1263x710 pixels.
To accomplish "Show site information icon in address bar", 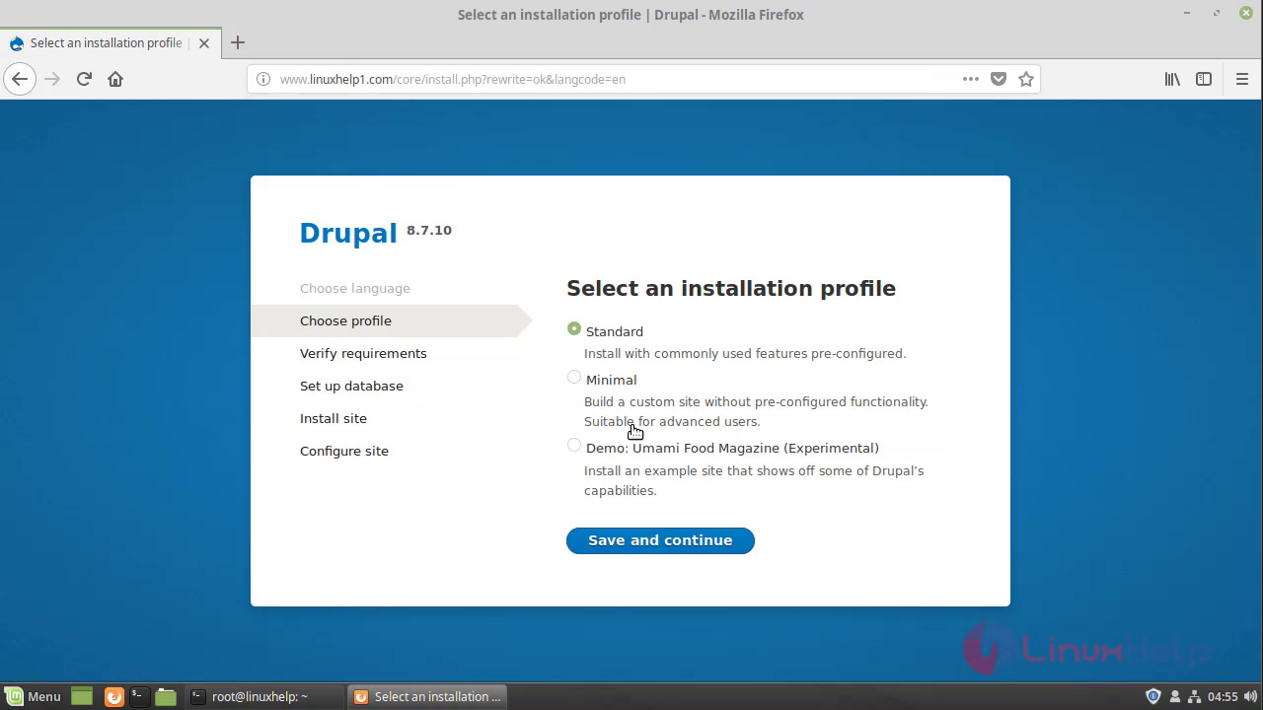I will point(263,79).
